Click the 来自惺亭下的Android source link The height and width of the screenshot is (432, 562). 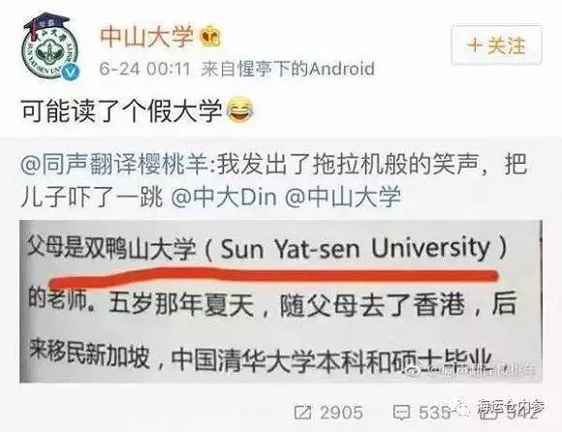(288, 69)
